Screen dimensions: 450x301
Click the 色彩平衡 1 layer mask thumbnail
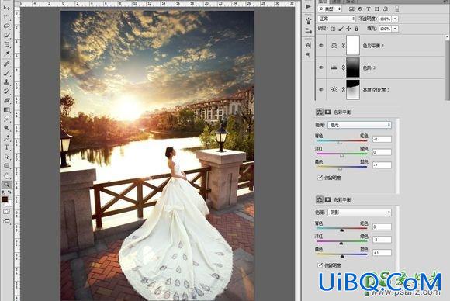353,45
